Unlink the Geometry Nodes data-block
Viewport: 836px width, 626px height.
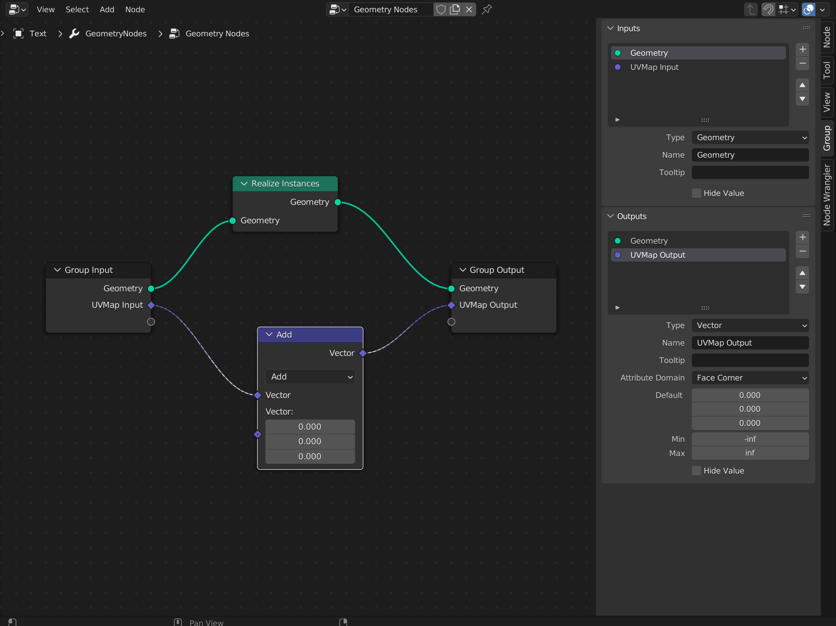coord(469,9)
